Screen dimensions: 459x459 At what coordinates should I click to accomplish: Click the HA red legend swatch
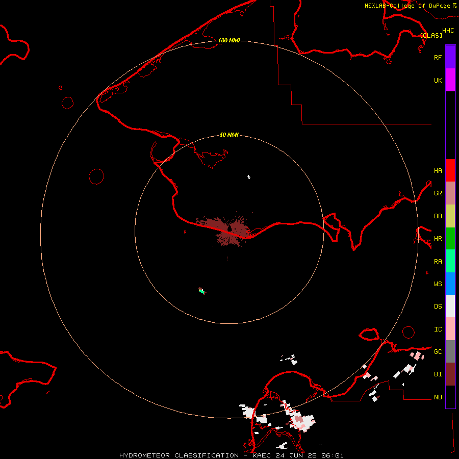point(450,170)
